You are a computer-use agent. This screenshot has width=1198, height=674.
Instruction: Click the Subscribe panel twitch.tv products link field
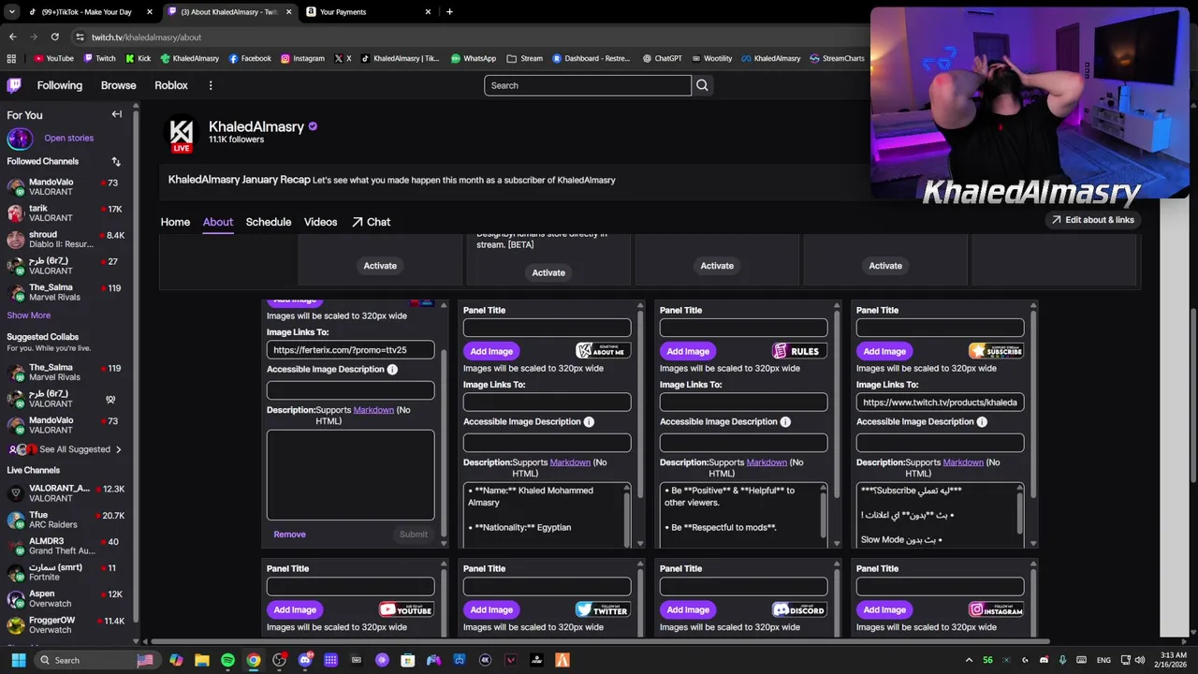click(x=940, y=403)
